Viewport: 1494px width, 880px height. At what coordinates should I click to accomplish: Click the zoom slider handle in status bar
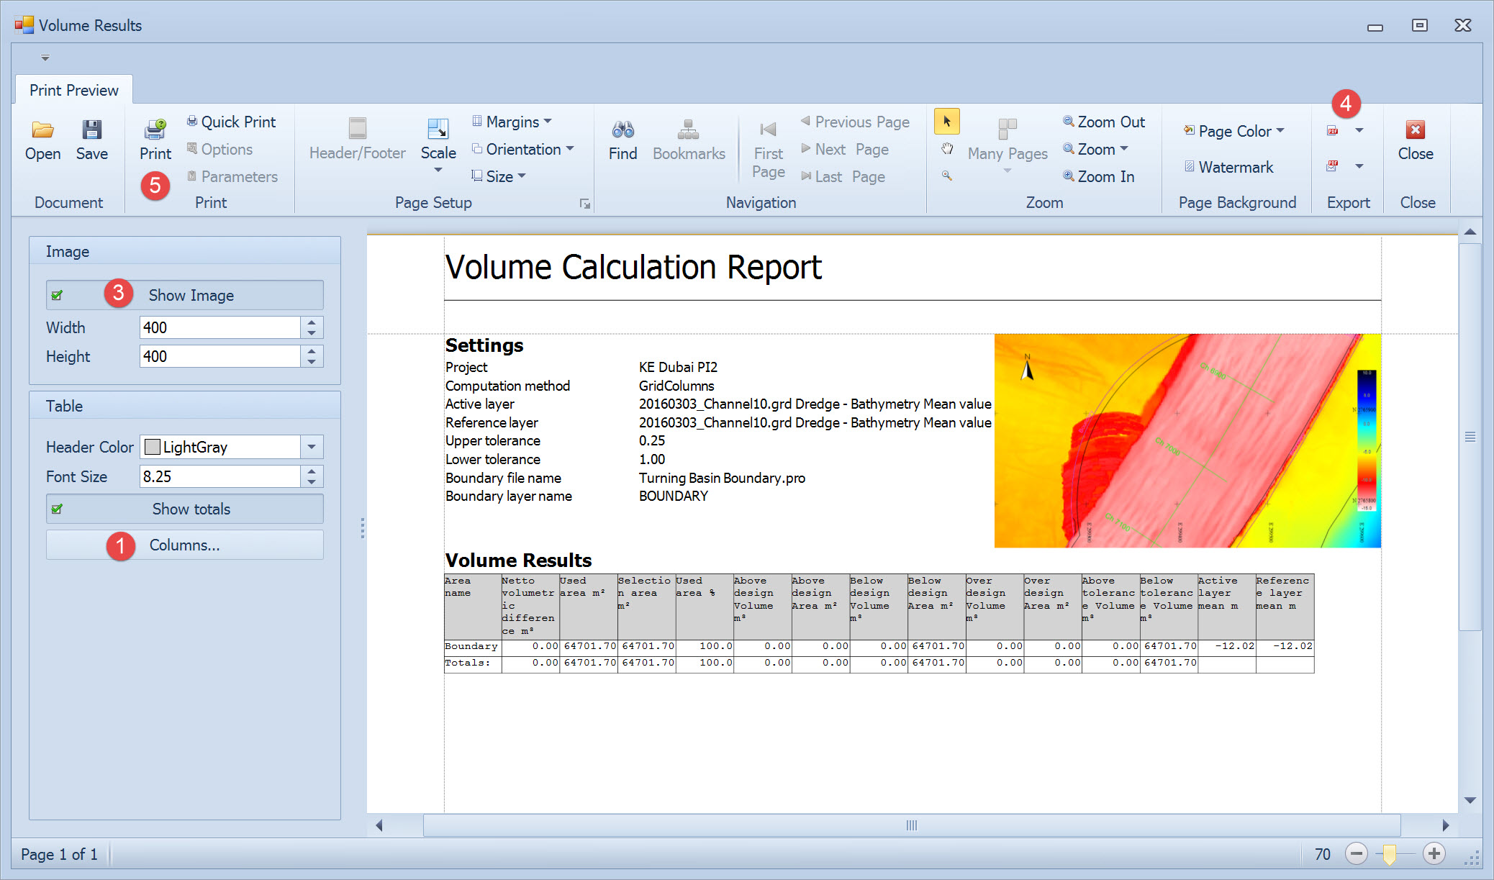click(x=1389, y=854)
